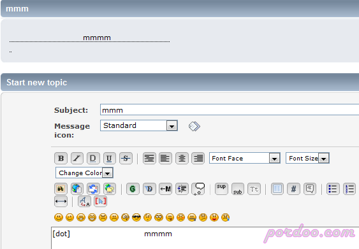Insert a table using the table icon
The image size is (359, 249).
coord(277,189)
